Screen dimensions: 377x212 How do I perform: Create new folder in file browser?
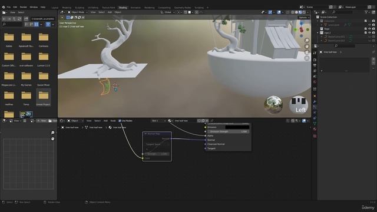(26, 19)
